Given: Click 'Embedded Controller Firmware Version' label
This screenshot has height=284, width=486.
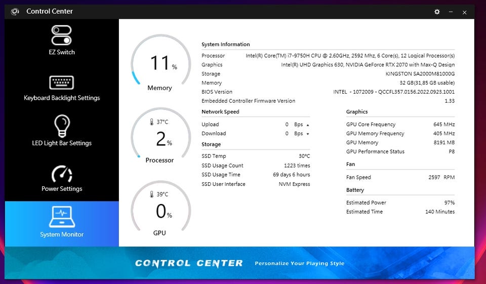Looking at the screenshot, I should click(x=248, y=101).
